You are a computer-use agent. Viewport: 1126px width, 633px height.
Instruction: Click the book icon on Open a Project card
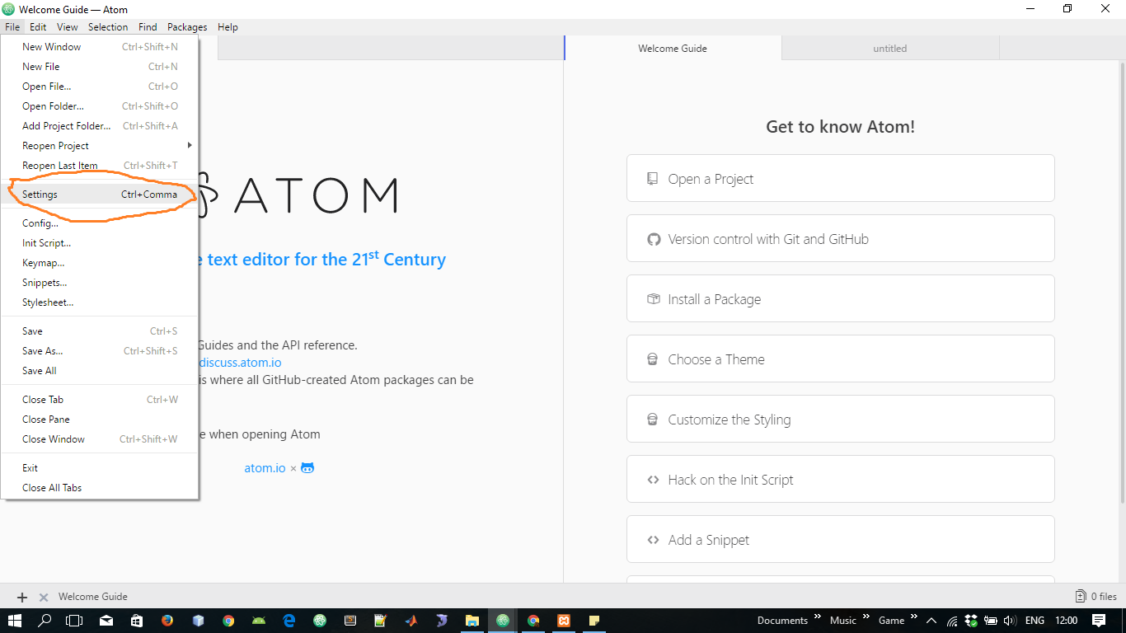(653, 178)
